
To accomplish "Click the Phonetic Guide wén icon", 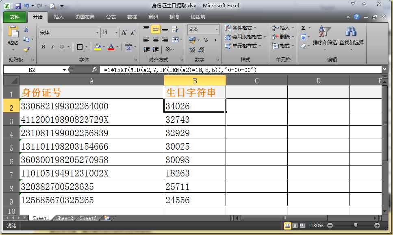I will coord(128,47).
